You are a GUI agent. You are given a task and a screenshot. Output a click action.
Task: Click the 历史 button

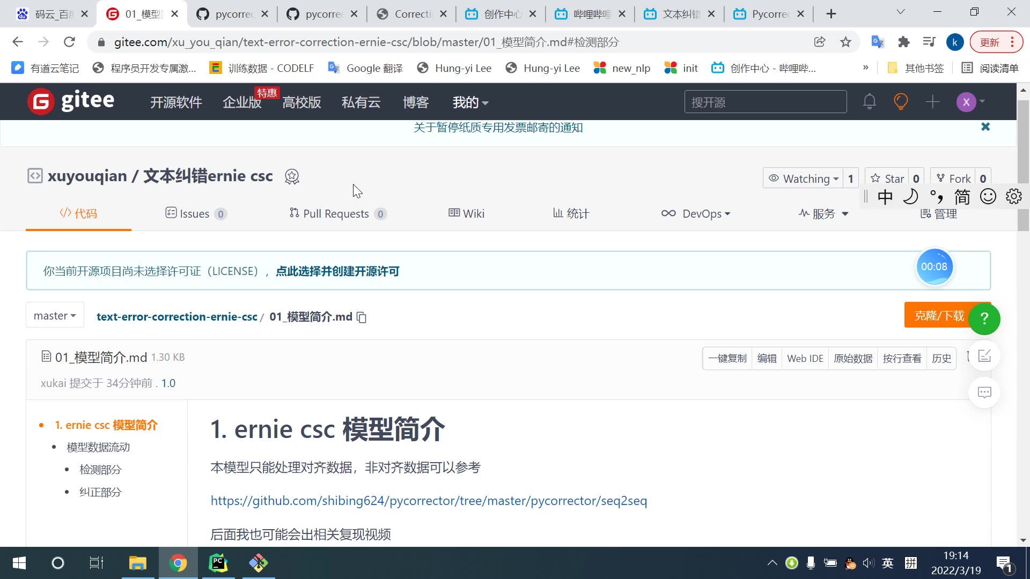coord(941,358)
